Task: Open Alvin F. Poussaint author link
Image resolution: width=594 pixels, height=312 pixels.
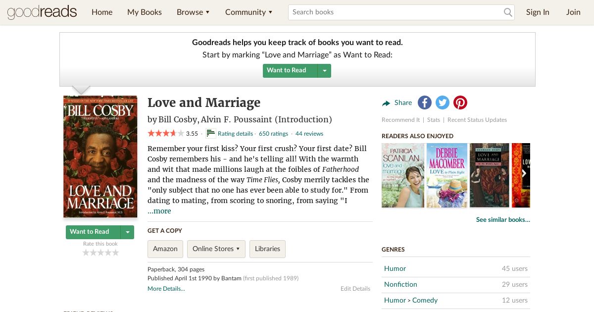Action: [236, 119]
